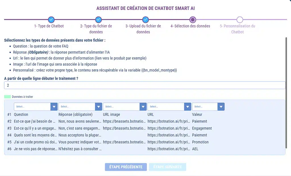Click the vertical scrollbar on the right

(x=286, y=94)
